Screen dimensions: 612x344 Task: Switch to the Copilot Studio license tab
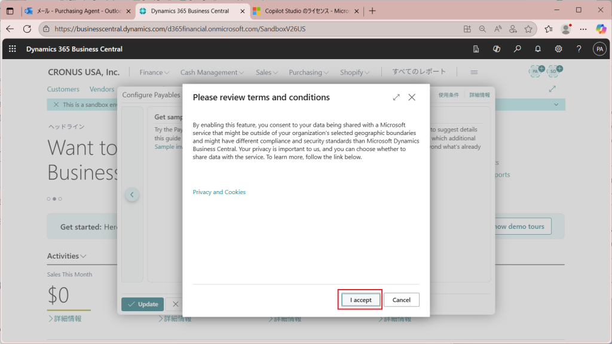coord(307,11)
